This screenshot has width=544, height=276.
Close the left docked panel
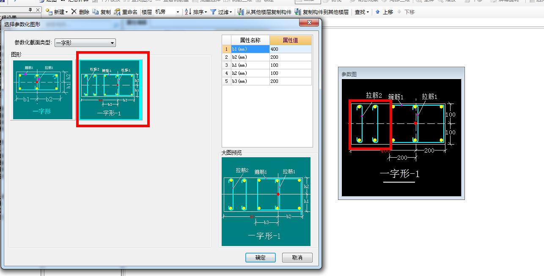point(38,10)
